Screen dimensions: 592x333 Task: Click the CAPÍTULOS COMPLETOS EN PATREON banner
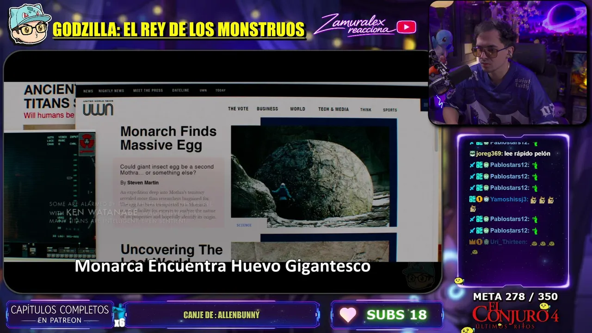pyautogui.click(x=60, y=314)
